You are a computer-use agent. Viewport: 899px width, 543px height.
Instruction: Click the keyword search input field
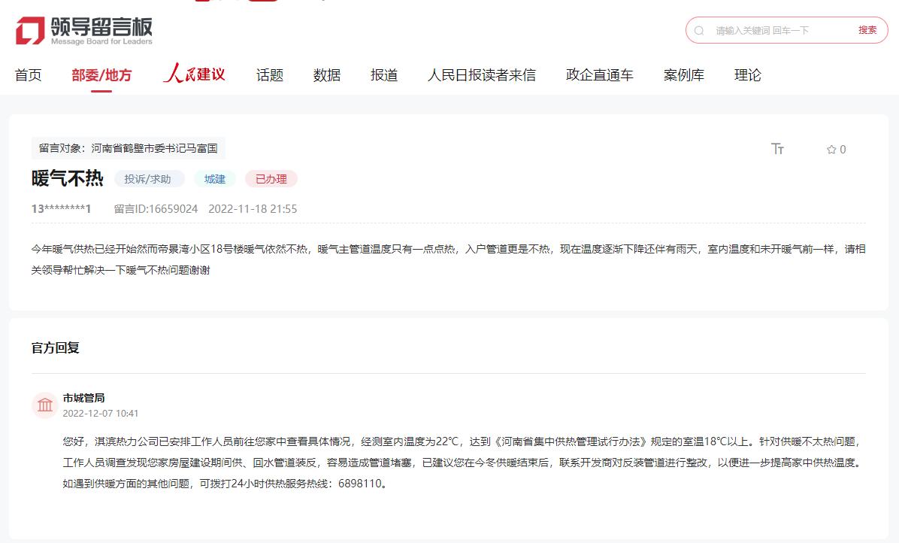point(778,31)
